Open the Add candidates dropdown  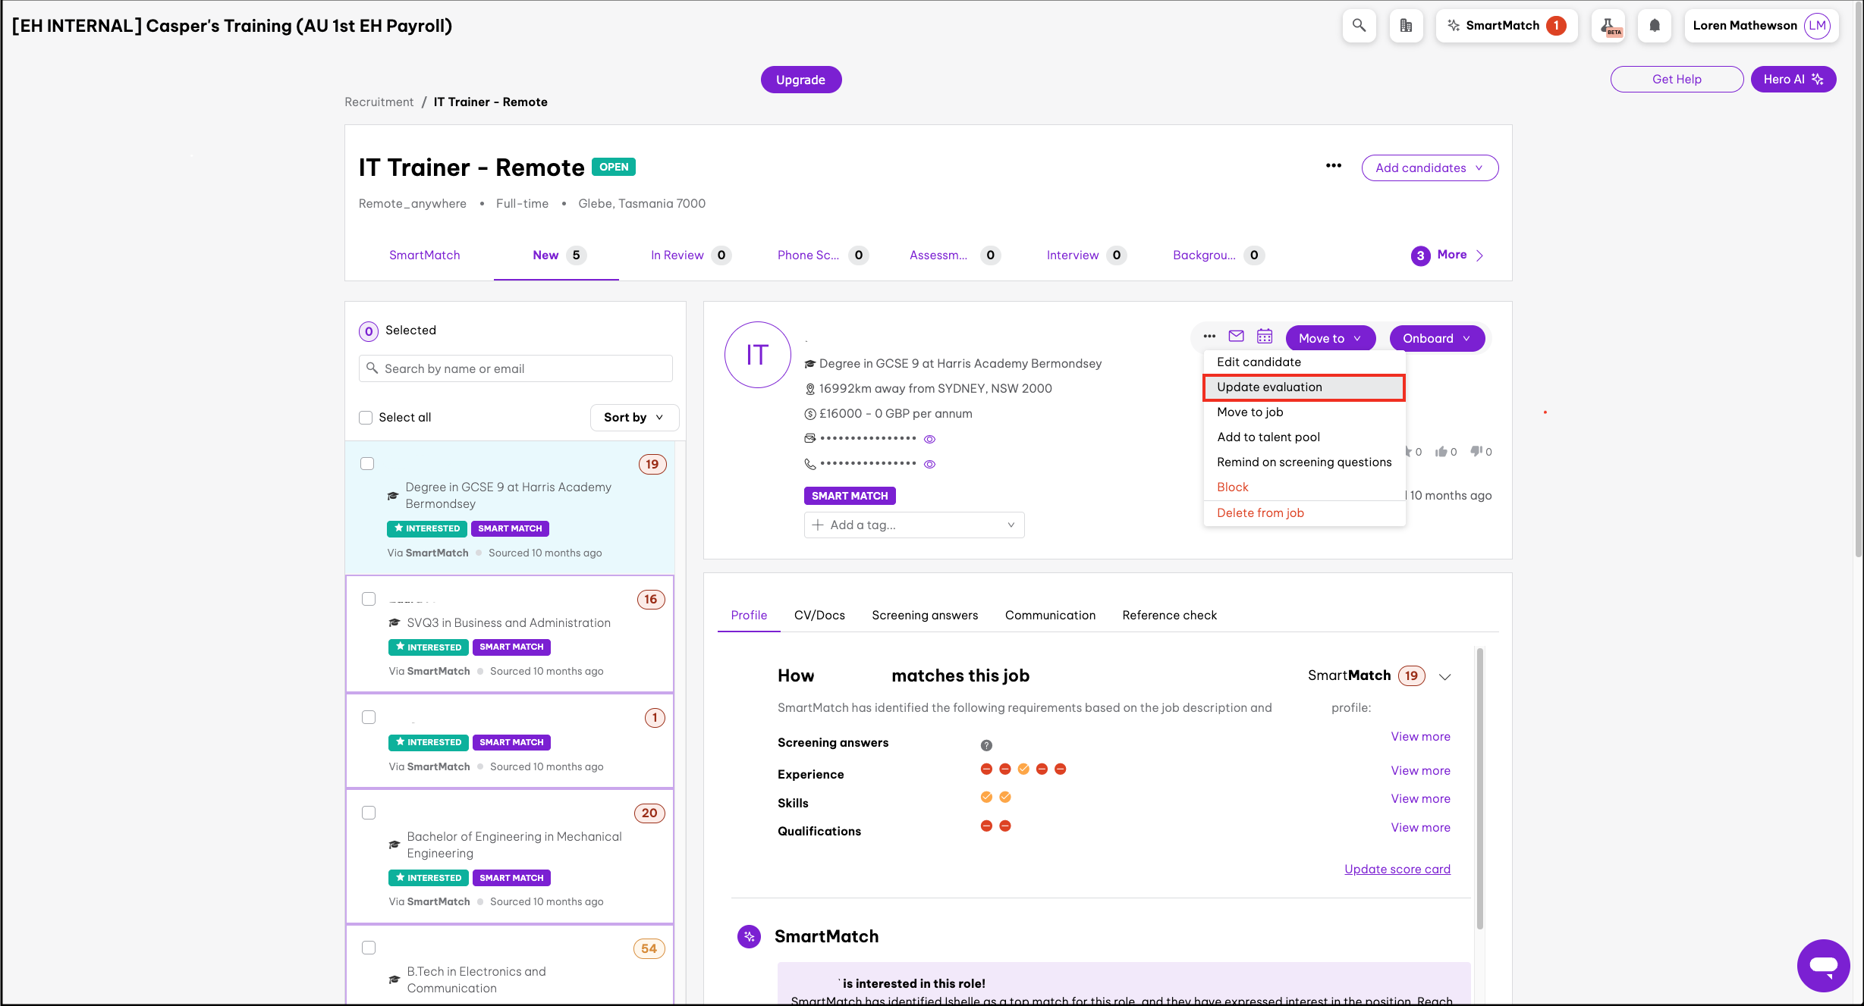point(1429,168)
